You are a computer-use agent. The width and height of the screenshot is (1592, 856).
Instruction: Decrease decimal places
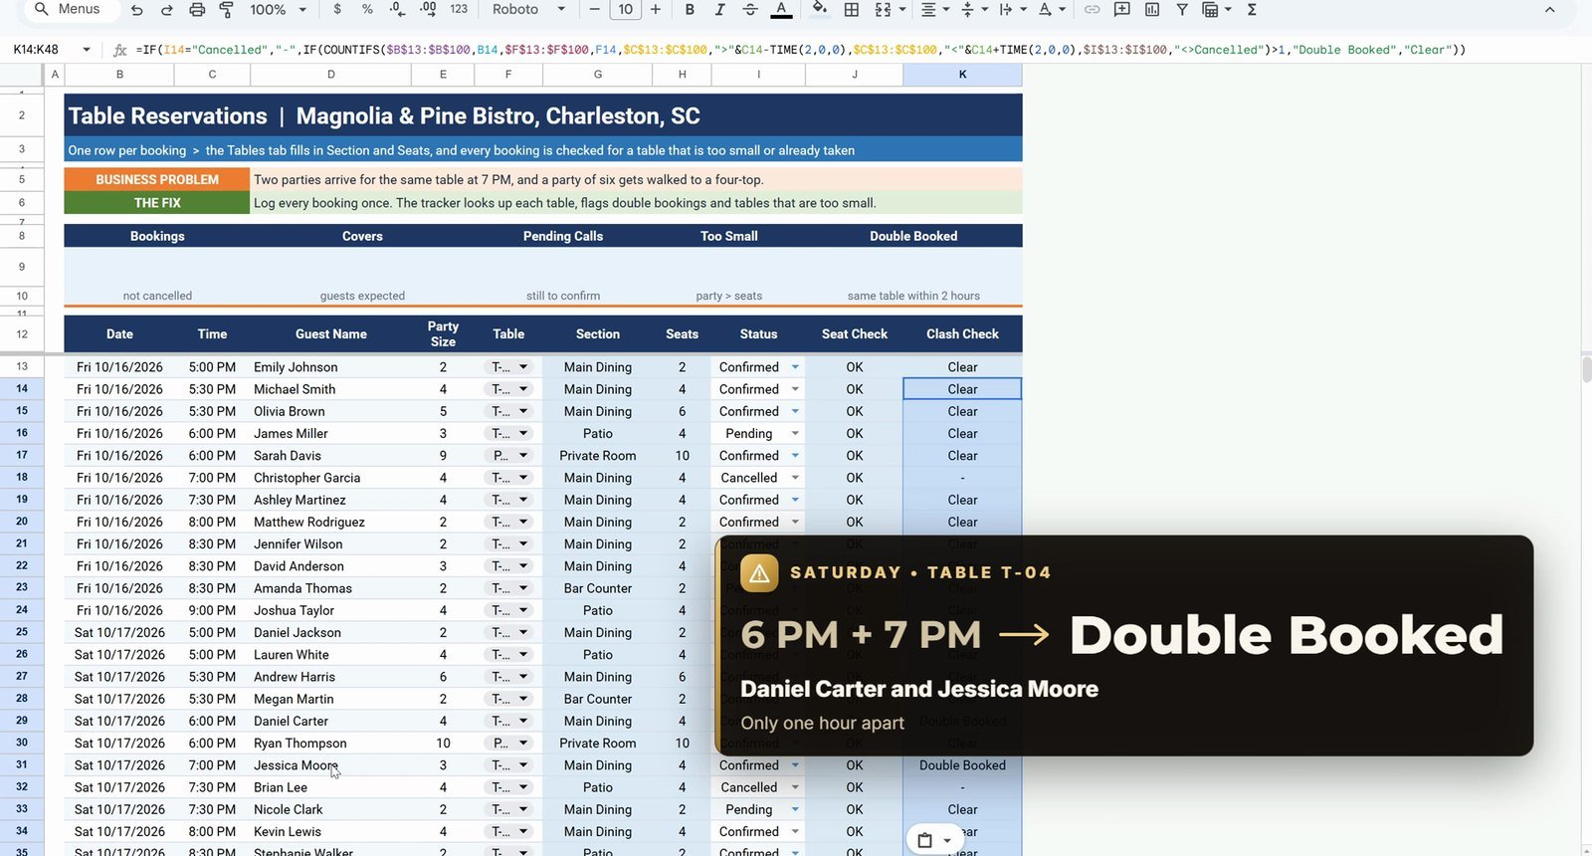(397, 10)
